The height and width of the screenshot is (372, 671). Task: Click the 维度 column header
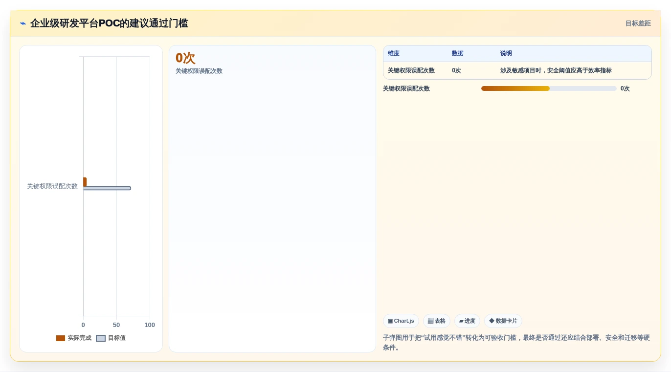394,53
